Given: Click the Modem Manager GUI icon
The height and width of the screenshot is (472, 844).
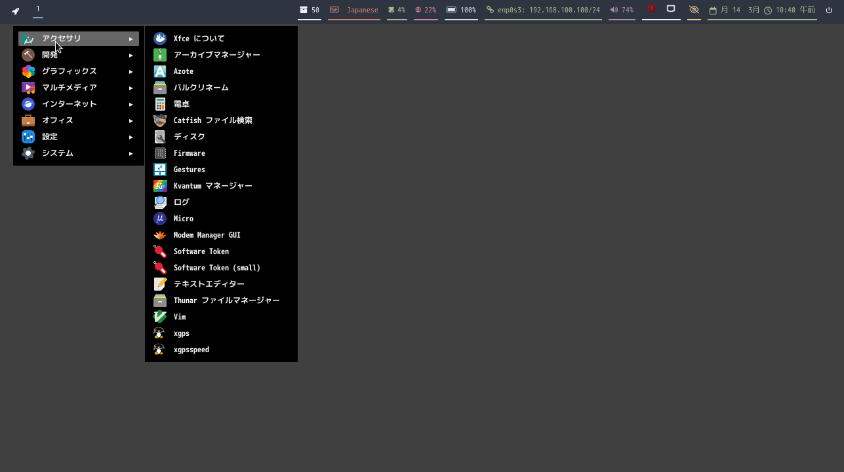Looking at the screenshot, I should pos(160,235).
